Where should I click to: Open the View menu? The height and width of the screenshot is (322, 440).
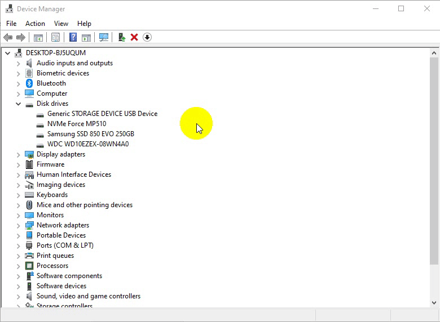(x=61, y=24)
